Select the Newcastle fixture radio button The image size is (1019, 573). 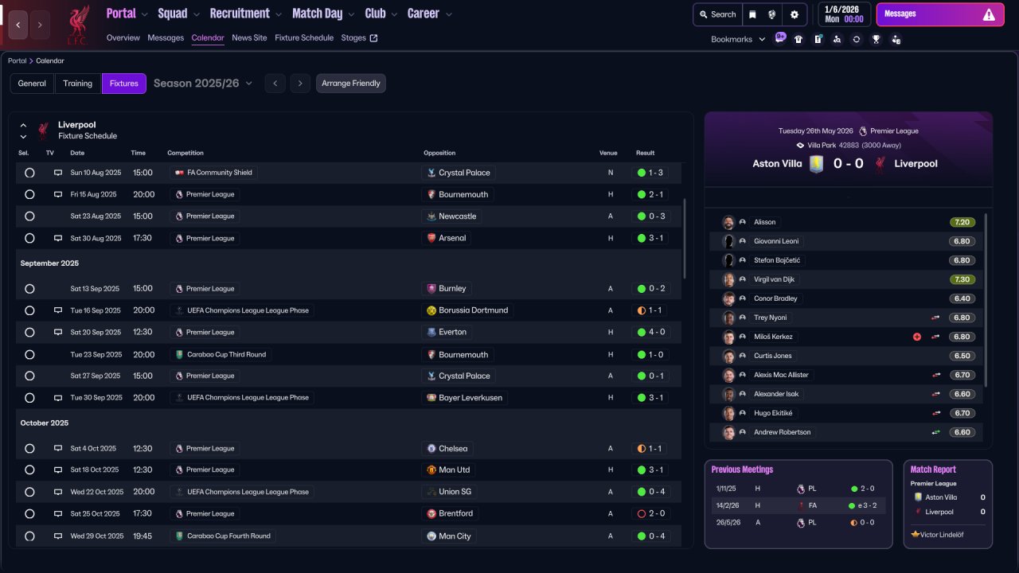pos(29,216)
